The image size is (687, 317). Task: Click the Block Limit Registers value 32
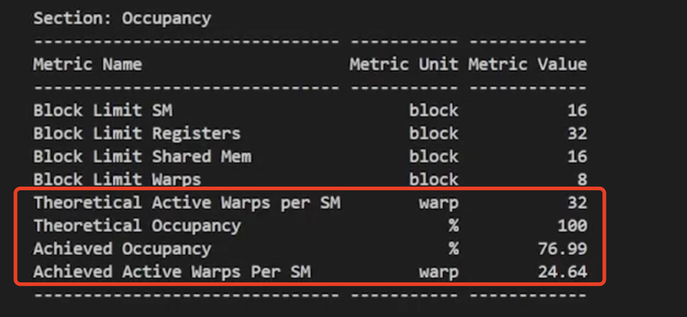click(577, 134)
